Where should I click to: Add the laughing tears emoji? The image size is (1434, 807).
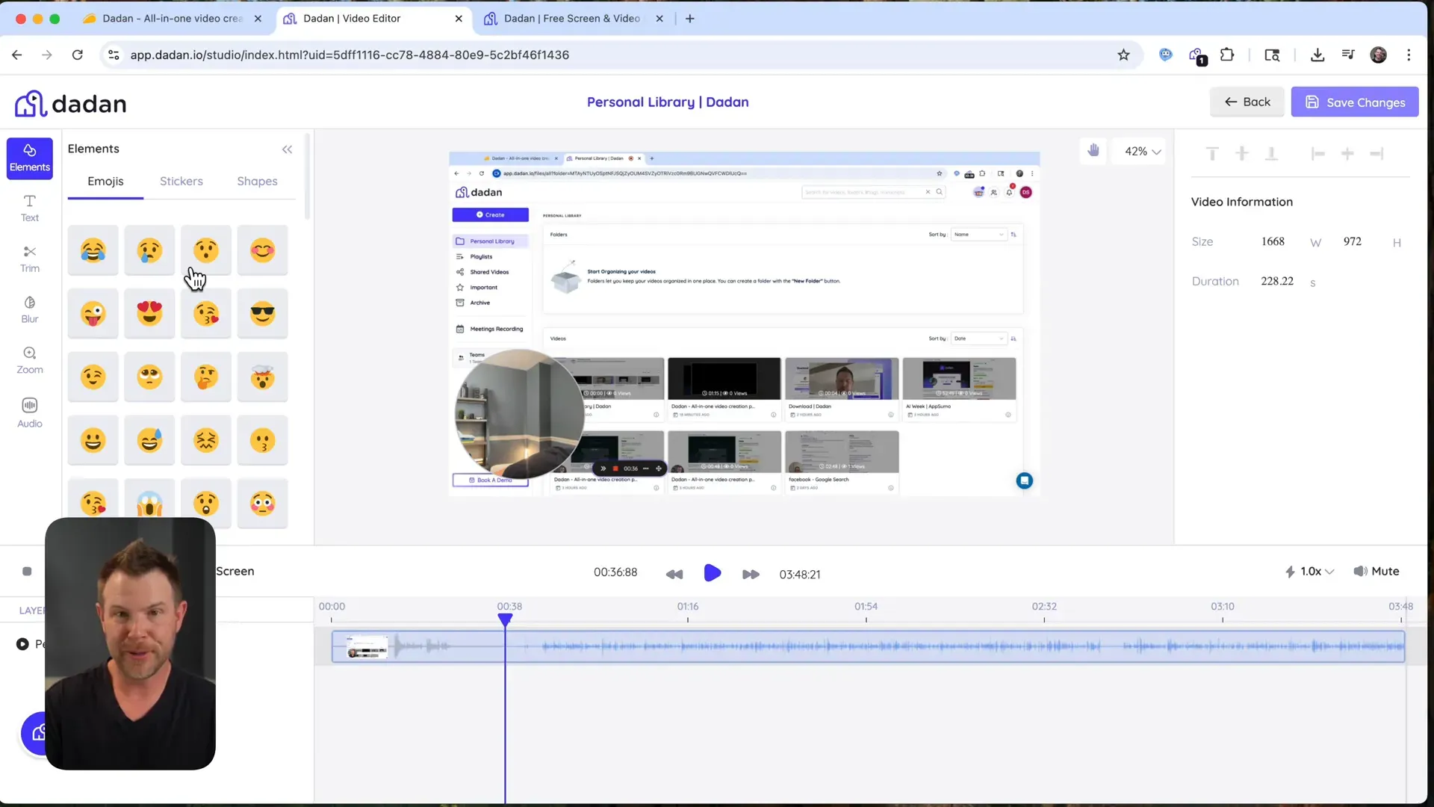pyautogui.click(x=93, y=250)
